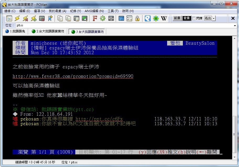The width and height of the screenshot is (239, 167).
Task: Click the 前景 foreground color button
Action: (x=177, y=18)
